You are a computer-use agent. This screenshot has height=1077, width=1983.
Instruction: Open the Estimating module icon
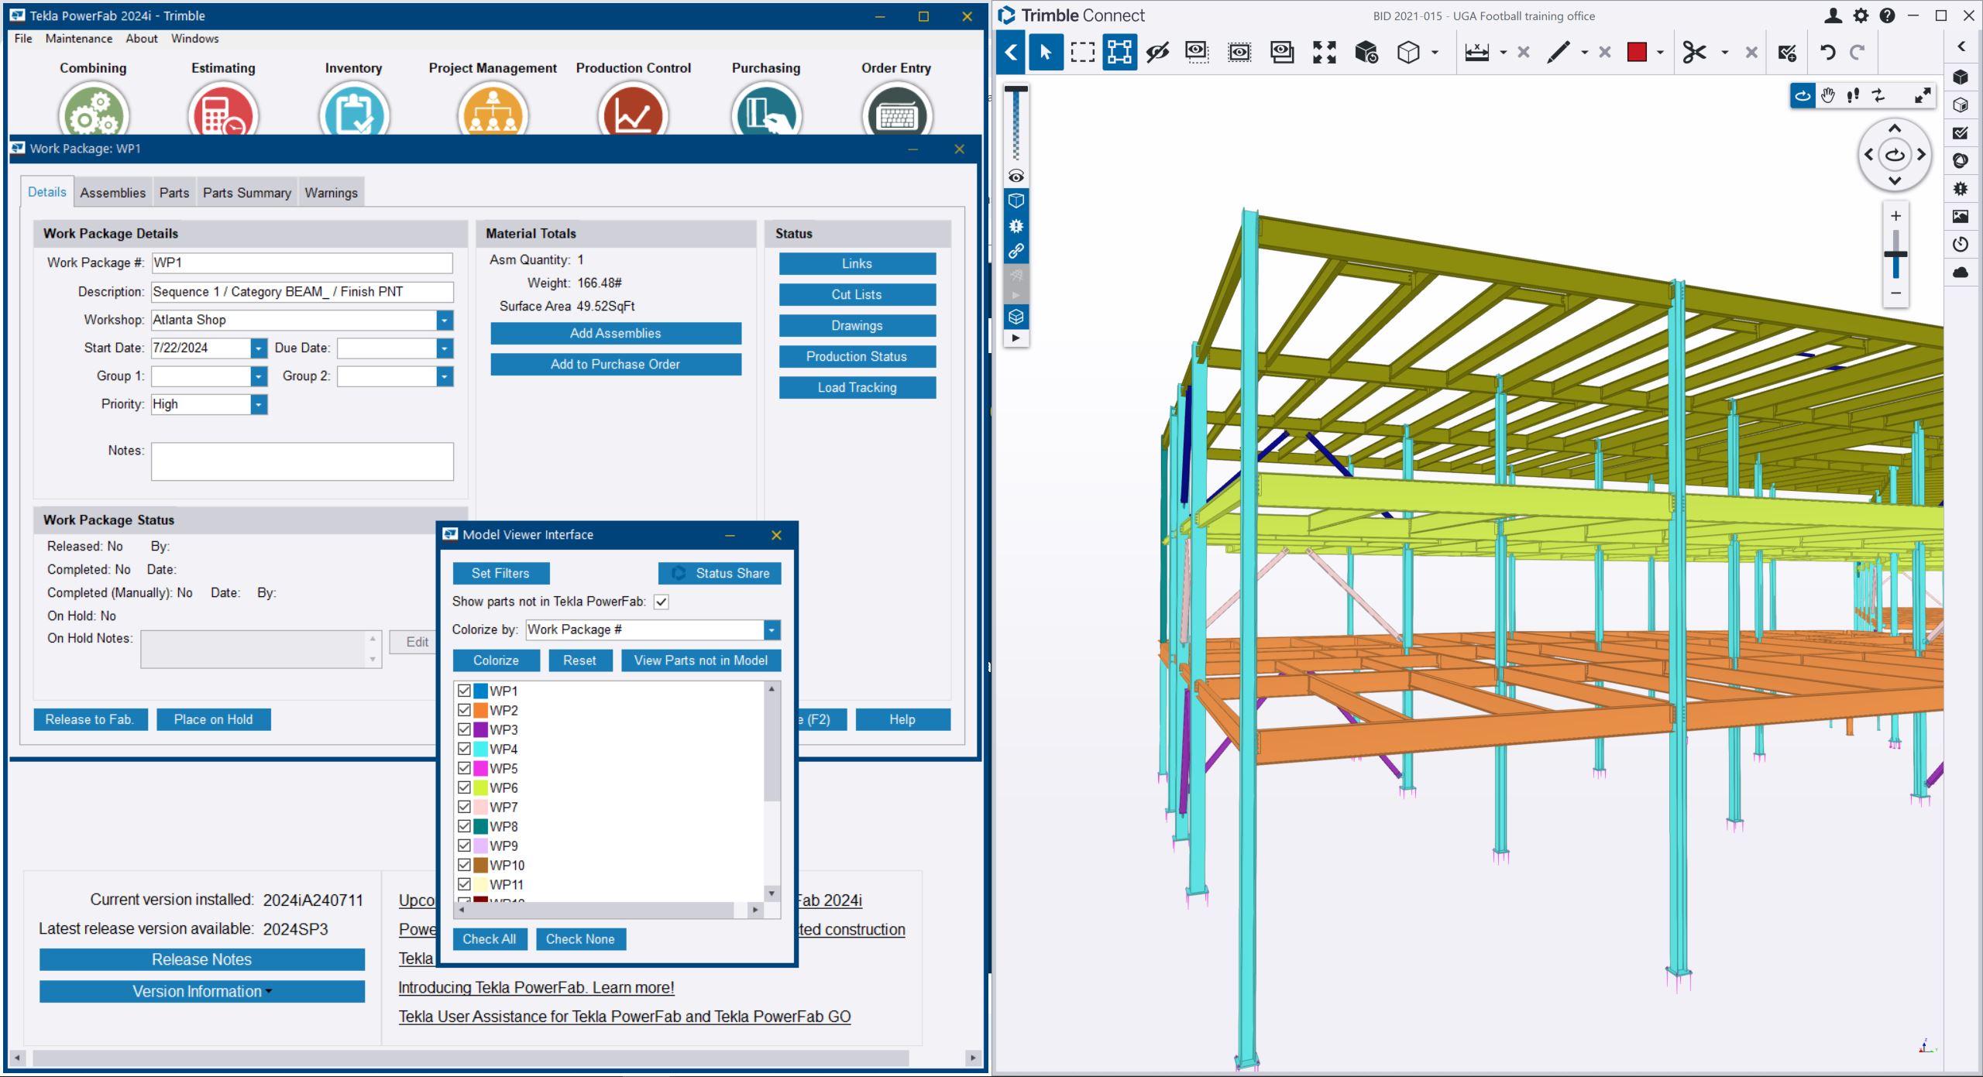click(x=223, y=110)
